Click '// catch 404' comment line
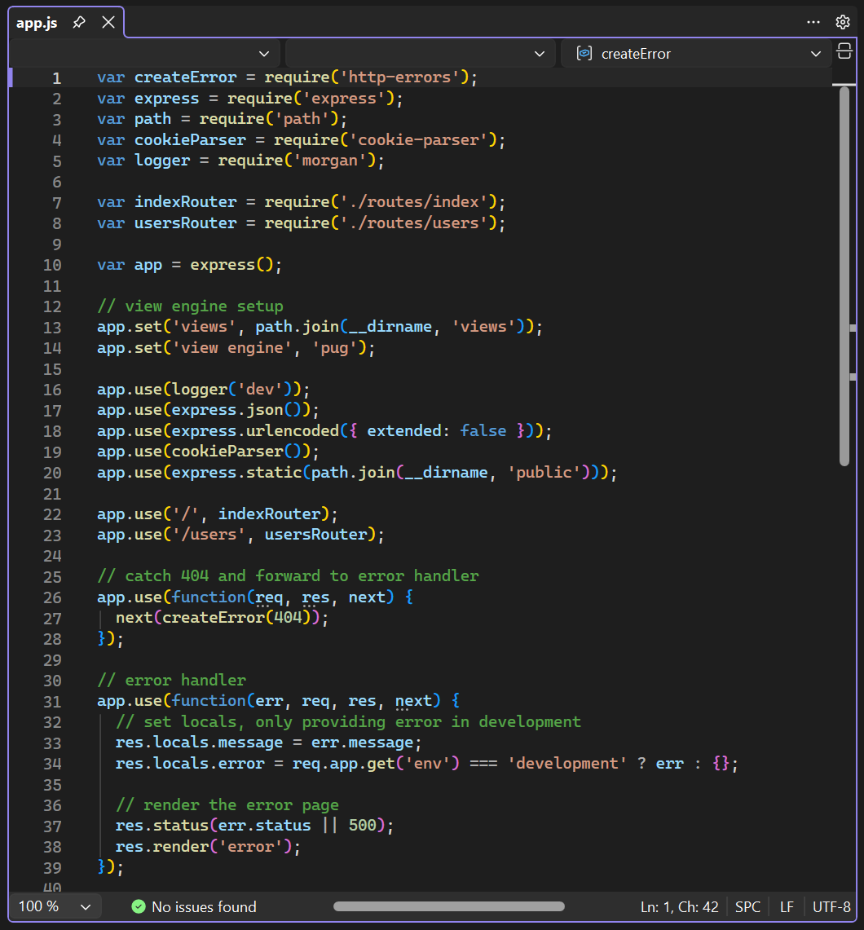 [x=288, y=576]
